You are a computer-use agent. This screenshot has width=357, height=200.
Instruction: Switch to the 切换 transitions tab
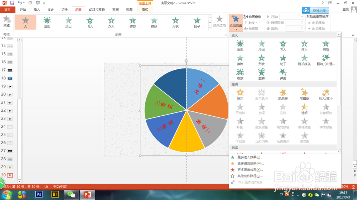[64, 10]
